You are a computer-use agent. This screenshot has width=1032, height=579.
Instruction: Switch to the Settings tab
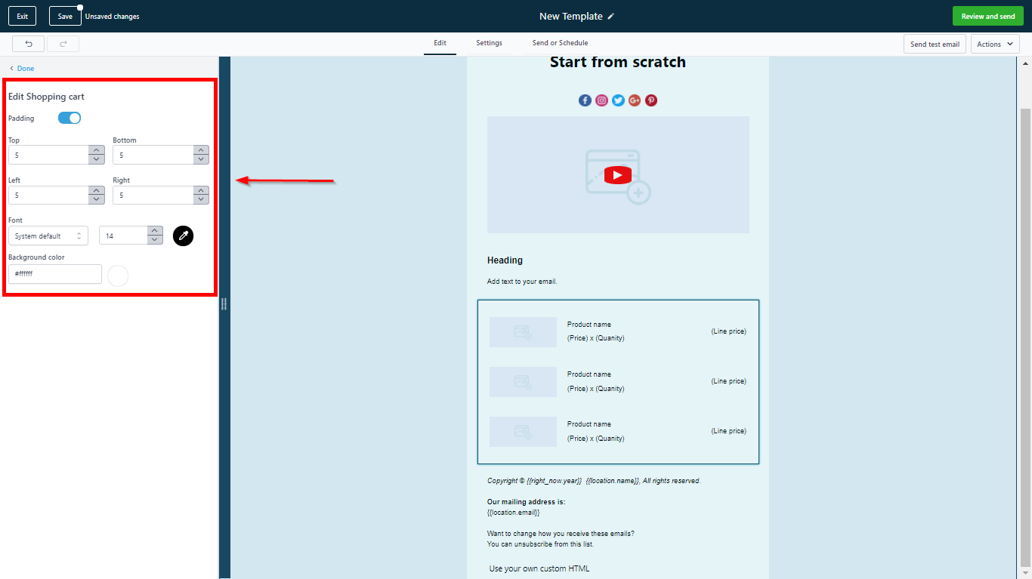489,43
